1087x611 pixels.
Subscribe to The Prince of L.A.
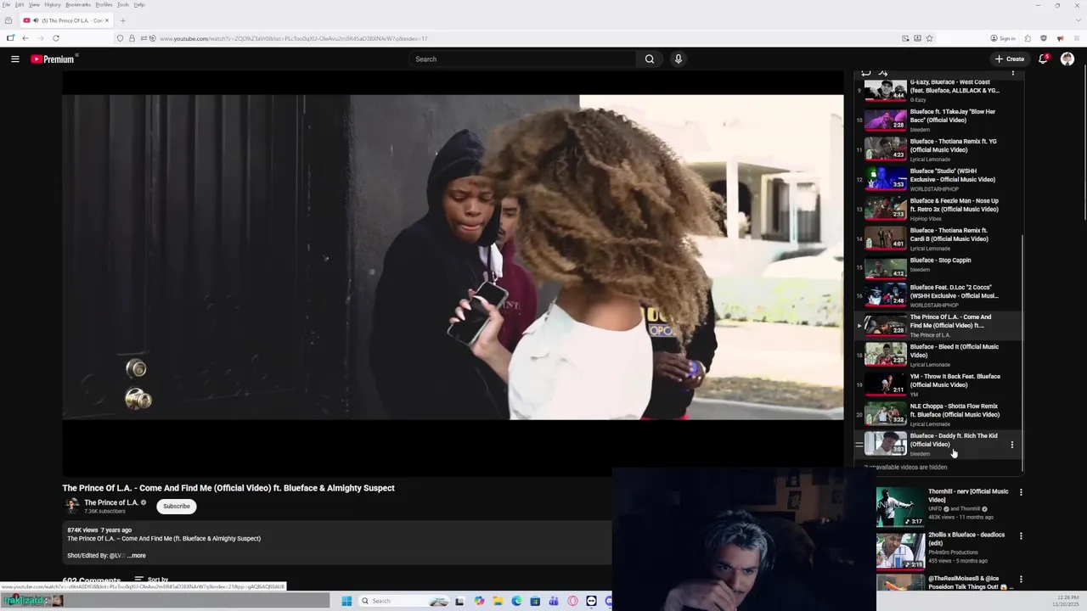pyautogui.click(x=177, y=506)
